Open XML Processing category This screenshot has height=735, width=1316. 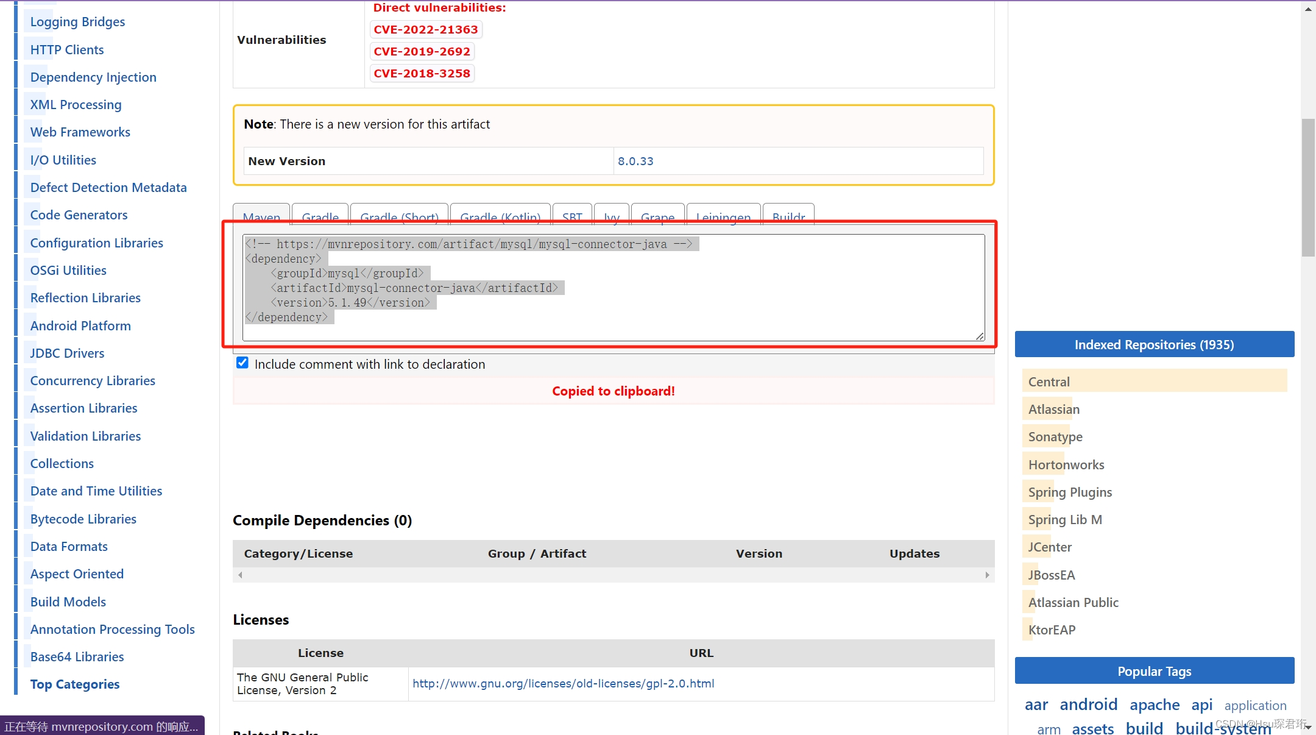[x=76, y=105]
